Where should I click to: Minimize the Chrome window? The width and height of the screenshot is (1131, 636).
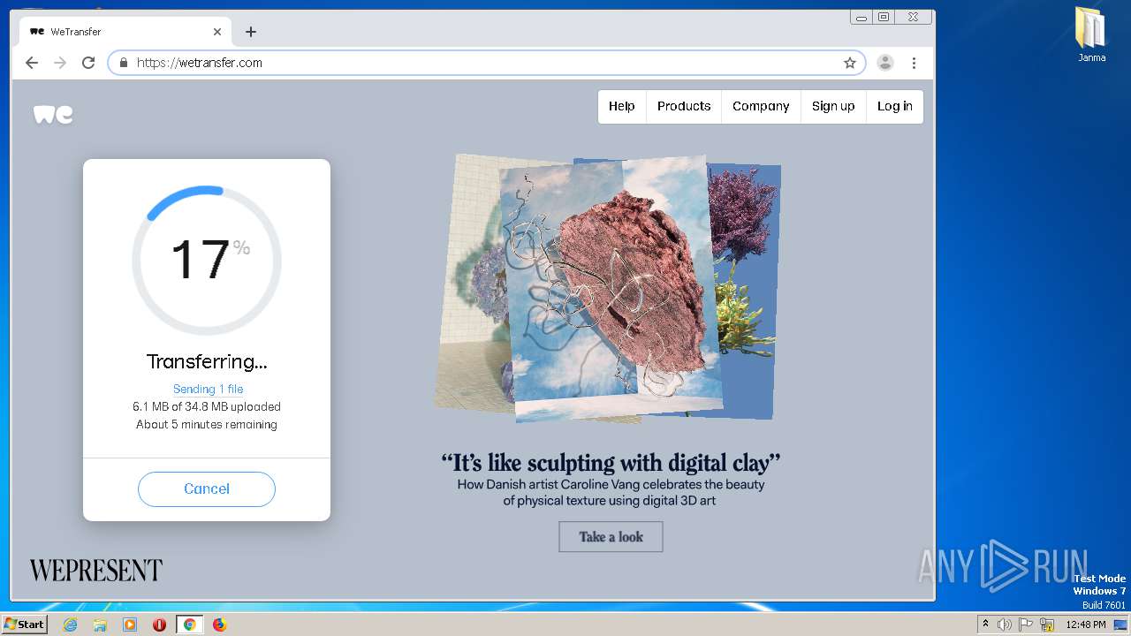862,17
